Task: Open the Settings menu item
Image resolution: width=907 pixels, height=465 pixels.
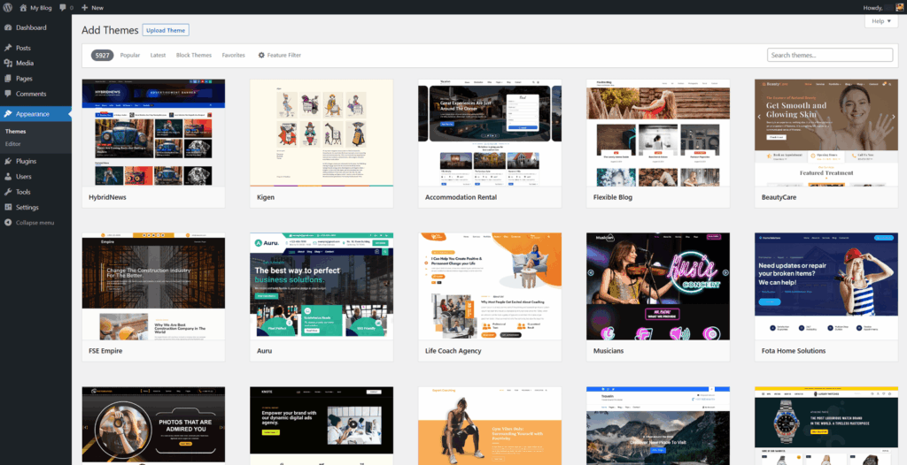Action: (27, 207)
